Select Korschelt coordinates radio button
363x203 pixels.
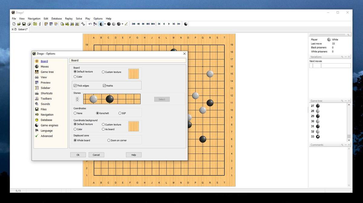[x=97, y=113]
